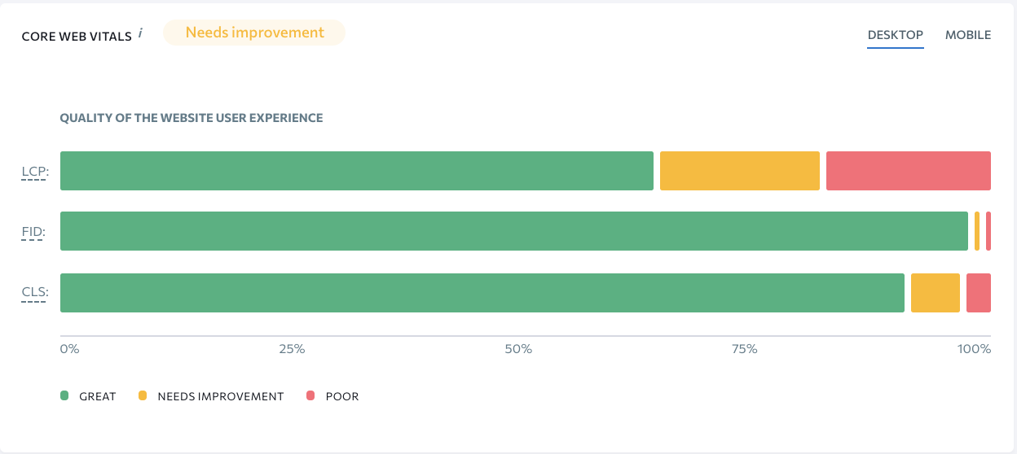1017x454 pixels.
Task: Click the red CLS bar segment
Action: pyautogui.click(x=979, y=293)
